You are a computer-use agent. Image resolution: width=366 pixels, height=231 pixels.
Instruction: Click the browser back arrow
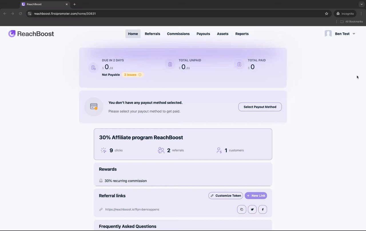coord(5,13)
